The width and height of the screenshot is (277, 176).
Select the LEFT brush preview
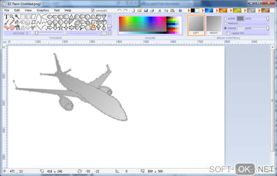(196, 25)
